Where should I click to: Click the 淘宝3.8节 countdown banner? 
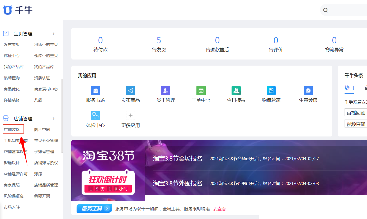pos(108,171)
